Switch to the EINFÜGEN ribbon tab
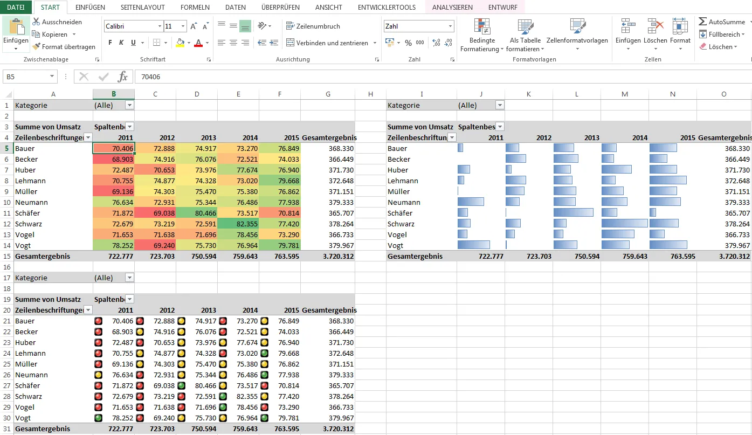752x435 pixels. [x=89, y=8]
